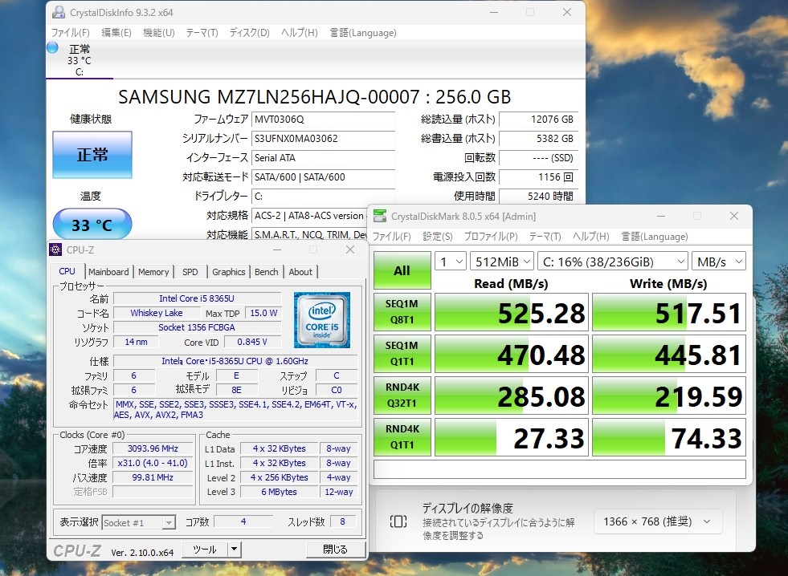788x576 pixels.
Task: Click the CPU-Z app icon in title bar
Action: tap(55, 249)
